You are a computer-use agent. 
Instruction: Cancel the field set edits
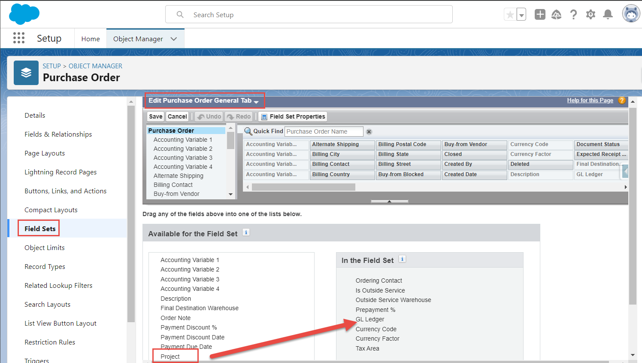(177, 116)
